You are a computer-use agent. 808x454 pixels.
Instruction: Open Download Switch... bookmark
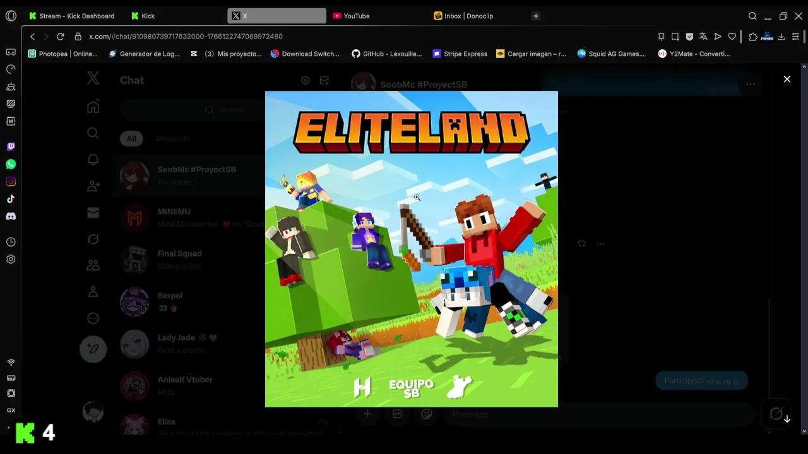tap(305, 54)
